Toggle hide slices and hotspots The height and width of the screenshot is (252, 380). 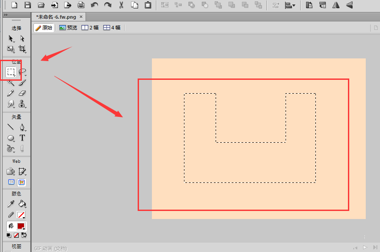click(x=12, y=182)
